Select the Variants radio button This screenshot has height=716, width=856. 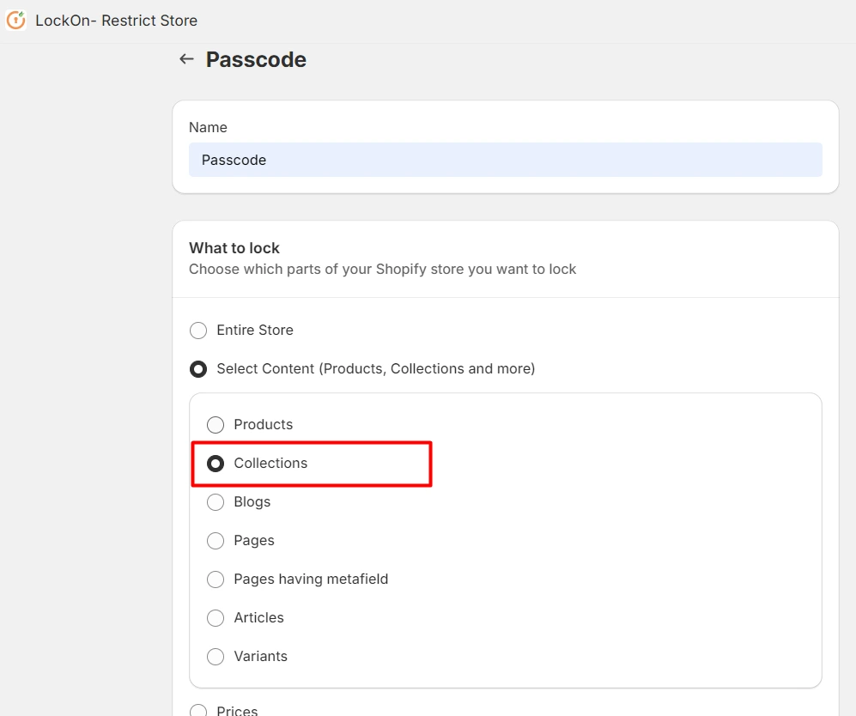tap(216, 657)
